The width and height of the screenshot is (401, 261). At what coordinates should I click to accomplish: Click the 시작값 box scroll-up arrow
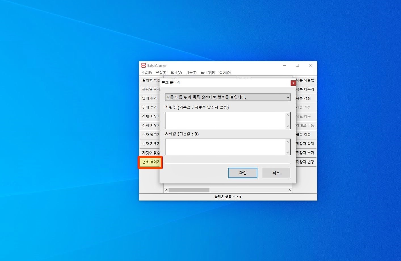(288, 142)
